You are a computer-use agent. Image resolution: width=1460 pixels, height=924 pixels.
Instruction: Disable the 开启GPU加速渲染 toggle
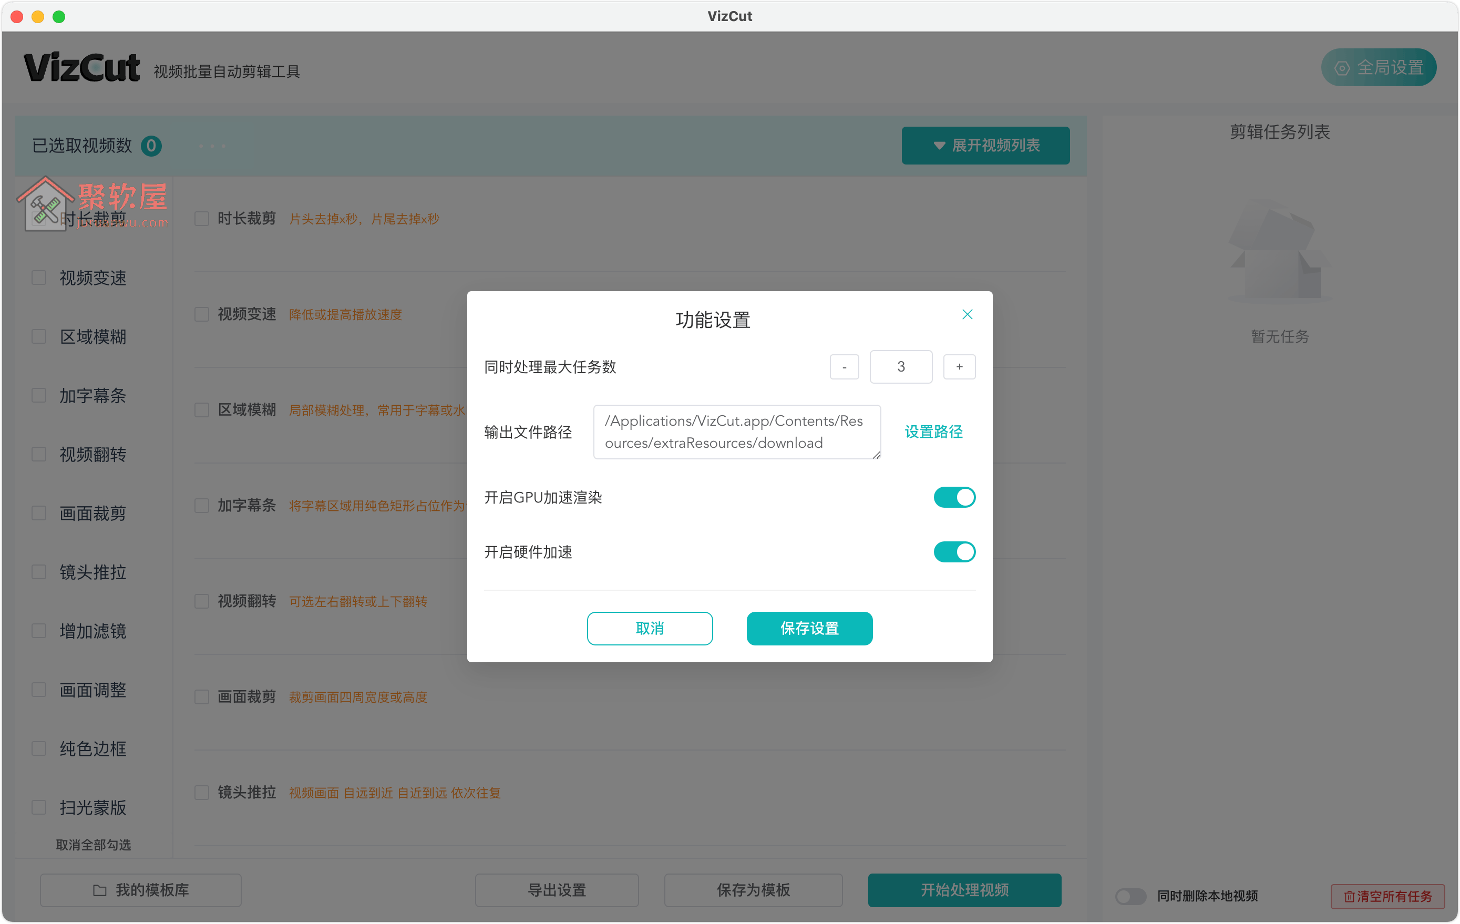tap(954, 497)
